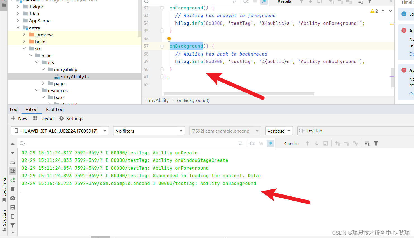Open the Bookmarks tool window

(x=4, y=190)
